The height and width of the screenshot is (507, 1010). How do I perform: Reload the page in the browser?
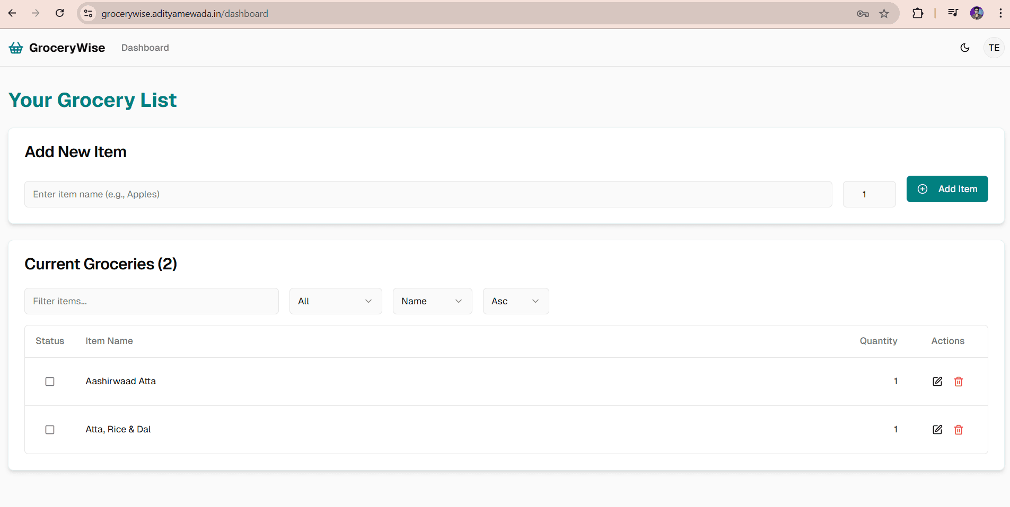pos(60,13)
